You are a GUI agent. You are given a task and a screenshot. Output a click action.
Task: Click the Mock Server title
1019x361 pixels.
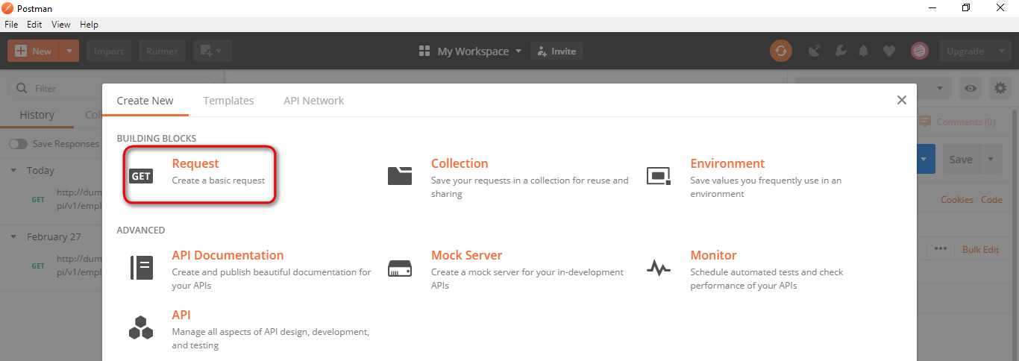coord(466,255)
